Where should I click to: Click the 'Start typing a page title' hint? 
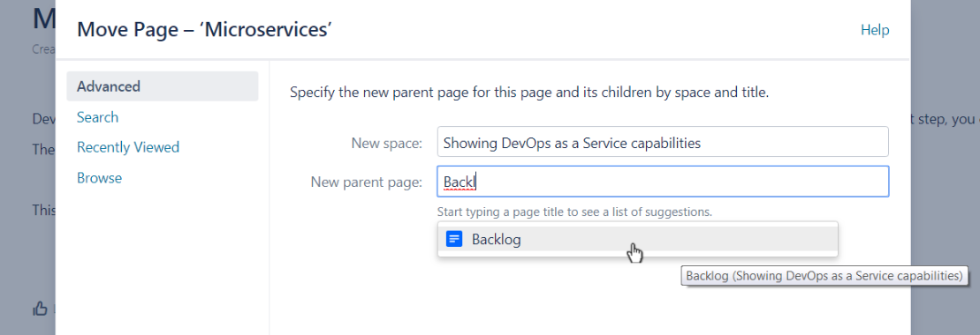(x=574, y=212)
